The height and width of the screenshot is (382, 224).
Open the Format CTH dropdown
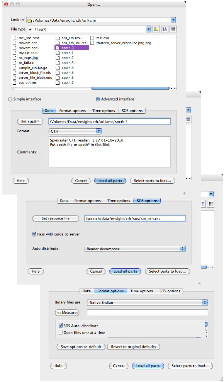tap(75, 131)
